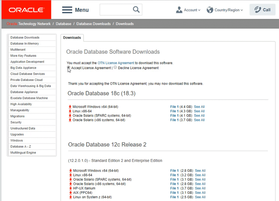Click the Menu text label

(82, 10)
